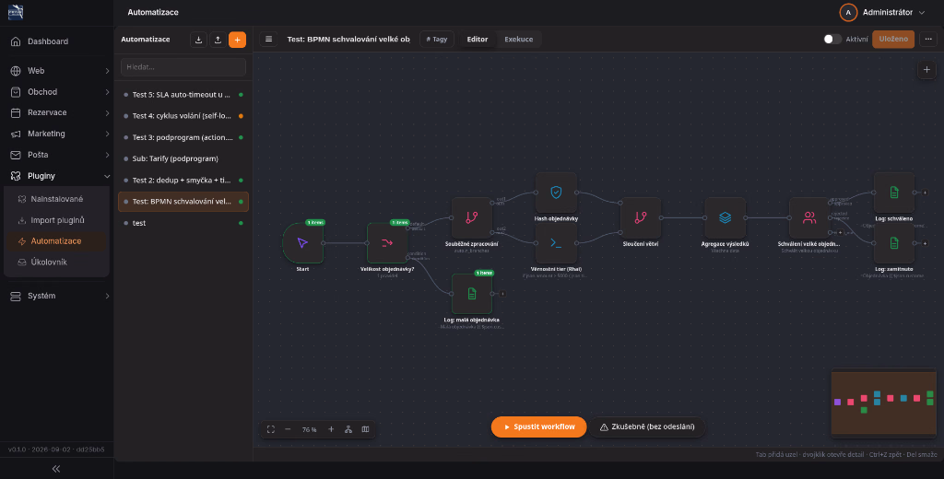
Task: Open Sub: Tarify (podprogram) workflow
Action: pos(183,158)
